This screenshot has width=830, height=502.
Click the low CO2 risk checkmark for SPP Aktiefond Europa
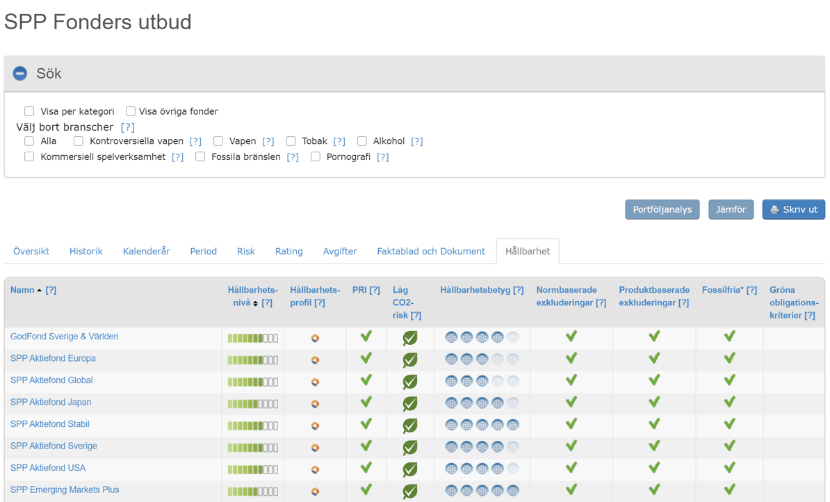coord(410,360)
